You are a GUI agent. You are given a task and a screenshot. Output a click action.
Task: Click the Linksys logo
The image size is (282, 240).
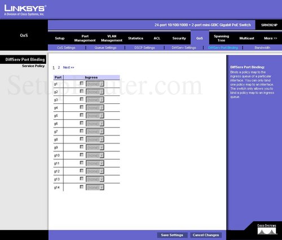tap(25, 10)
